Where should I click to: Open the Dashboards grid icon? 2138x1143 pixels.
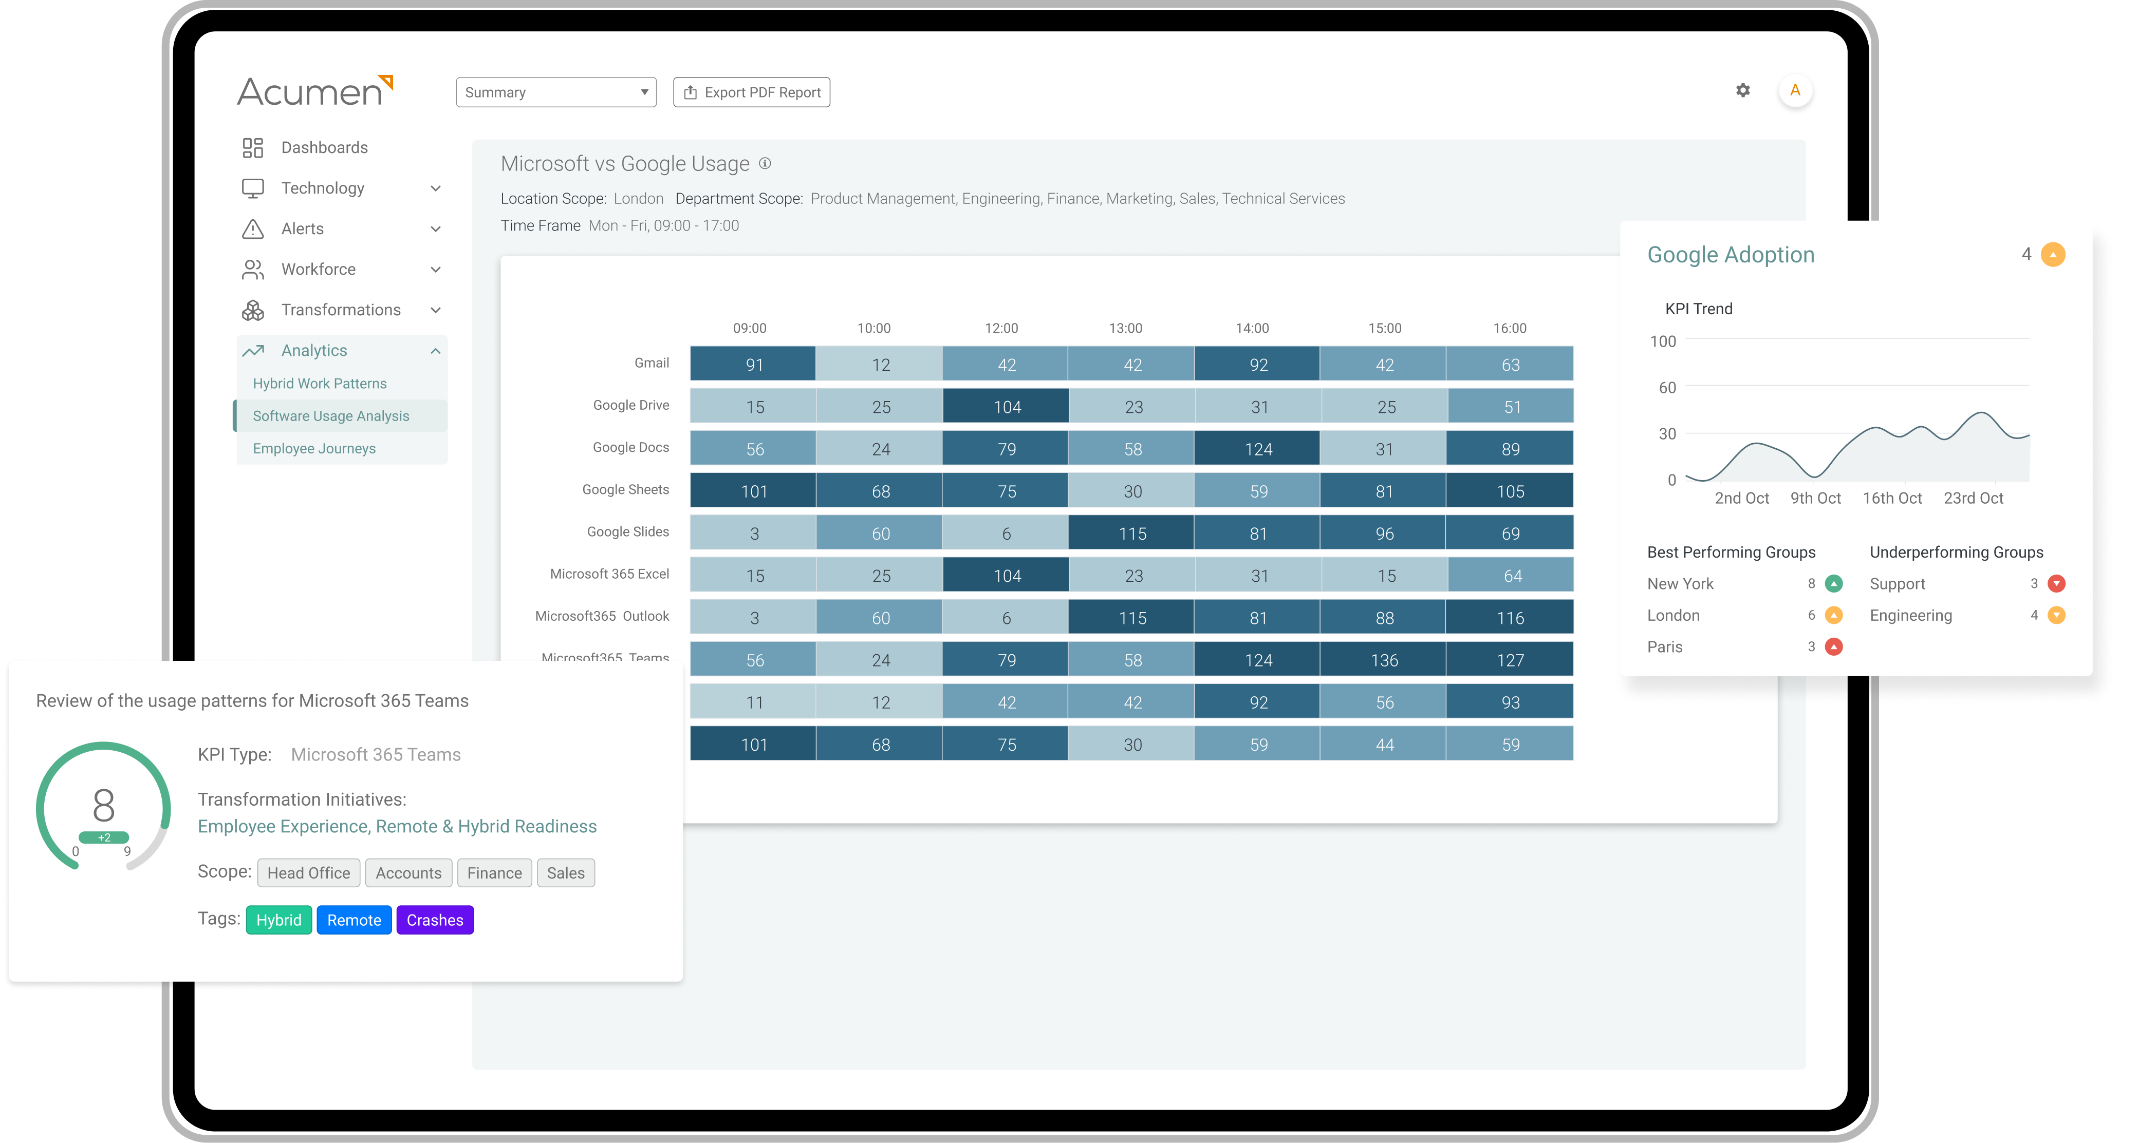click(252, 148)
